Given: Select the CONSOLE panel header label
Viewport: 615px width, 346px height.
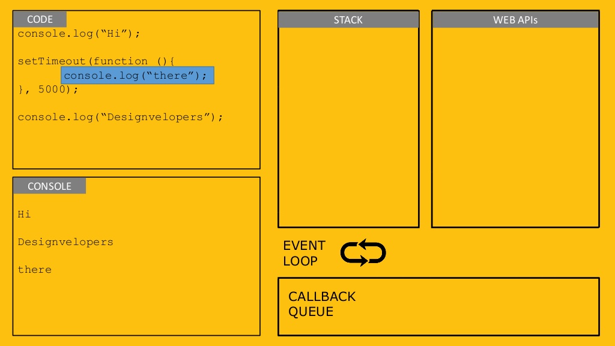Looking at the screenshot, I should click(x=49, y=186).
